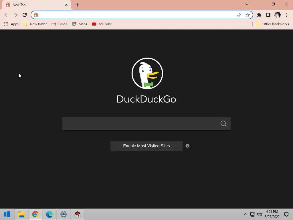Viewport: 293px width, 220px height.
Task: Click the magnifying glass search icon
Action: point(223,124)
